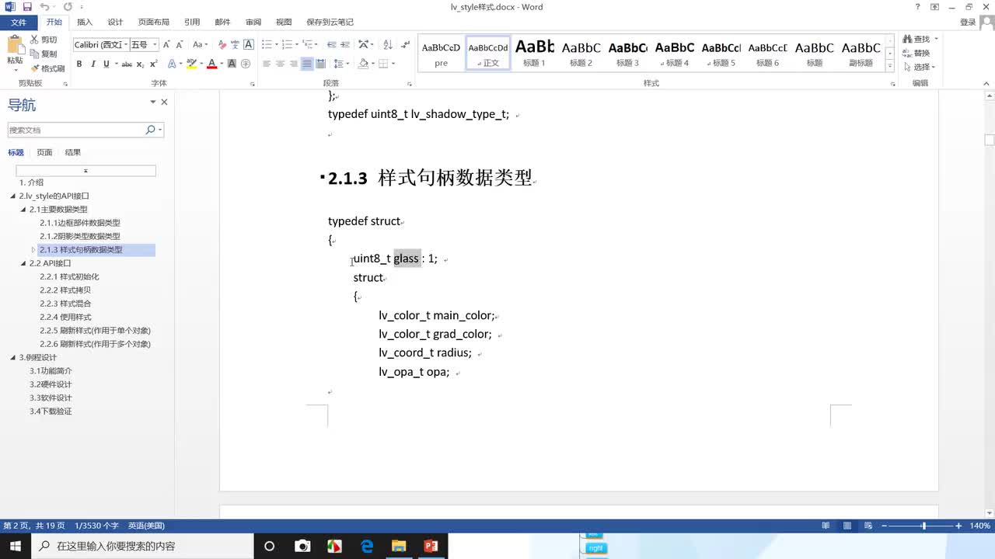Activate the Format Painter (格式刷) brush
Image resolution: width=995 pixels, height=559 pixels.
click(47, 68)
